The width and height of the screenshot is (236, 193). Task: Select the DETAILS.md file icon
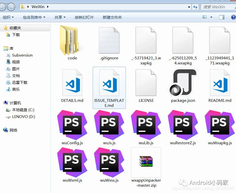click(x=73, y=83)
